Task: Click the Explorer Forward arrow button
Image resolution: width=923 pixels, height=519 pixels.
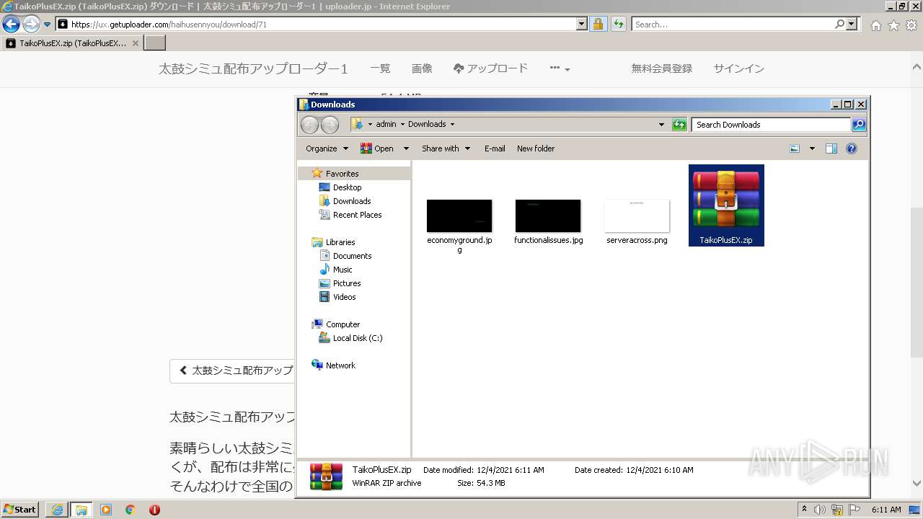Action: tap(330, 125)
